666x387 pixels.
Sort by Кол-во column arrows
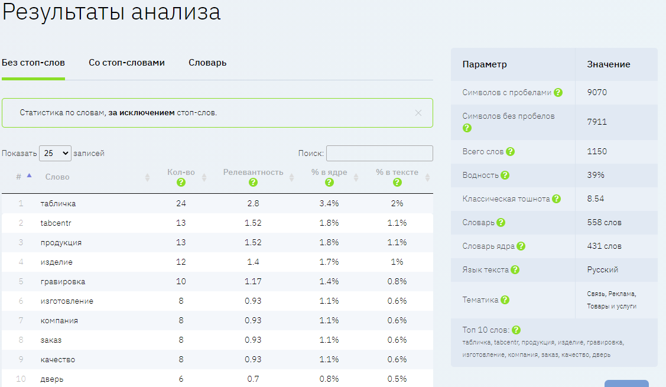(x=204, y=177)
